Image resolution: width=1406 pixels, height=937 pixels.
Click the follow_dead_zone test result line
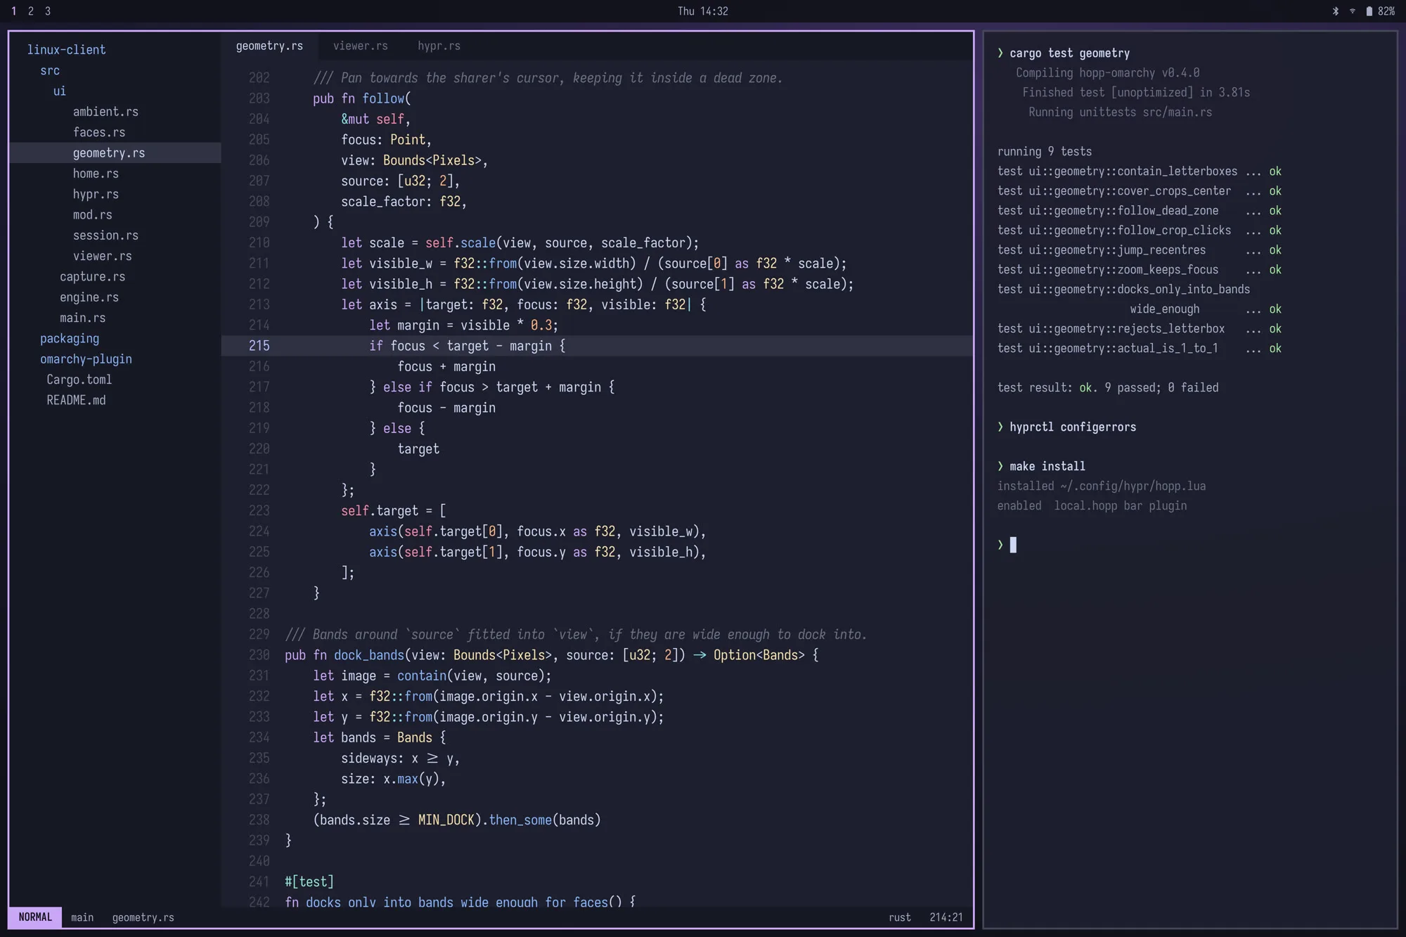pyautogui.click(x=1139, y=211)
